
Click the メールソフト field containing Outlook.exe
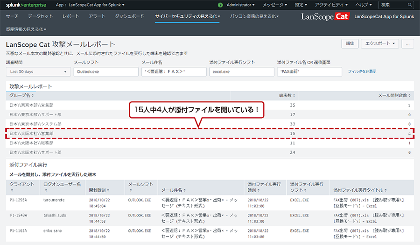coord(106,72)
